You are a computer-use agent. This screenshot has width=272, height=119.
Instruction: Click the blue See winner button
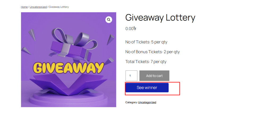pyautogui.click(x=147, y=88)
